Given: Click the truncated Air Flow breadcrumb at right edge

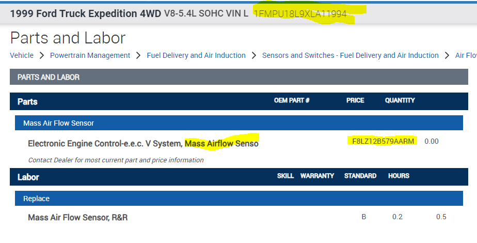Looking at the screenshot, I should point(466,55).
